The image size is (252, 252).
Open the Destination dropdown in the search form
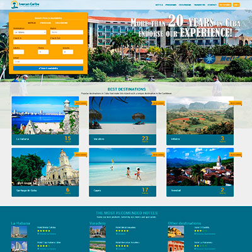[30, 32]
